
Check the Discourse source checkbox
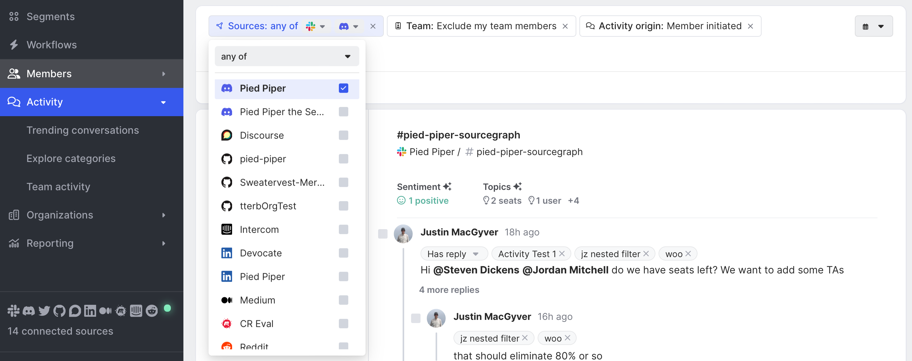(344, 135)
